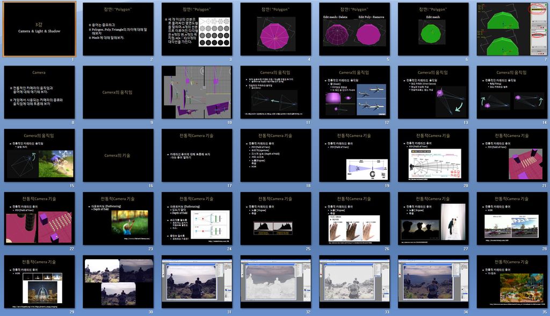Open slide 27 with silhouette and wedding photos

pyautogui.click(x=433, y=218)
